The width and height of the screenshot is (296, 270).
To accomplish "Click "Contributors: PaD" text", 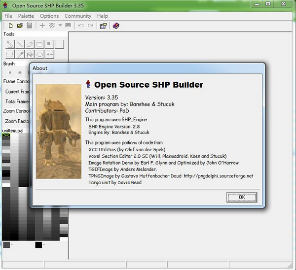I will [x=107, y=111].
